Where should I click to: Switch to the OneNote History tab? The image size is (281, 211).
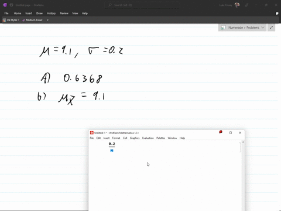point(52,13)
